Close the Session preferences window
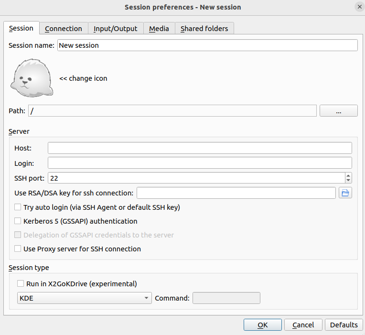365x335 pixels. pyautogui.click(x=358, y=7)
